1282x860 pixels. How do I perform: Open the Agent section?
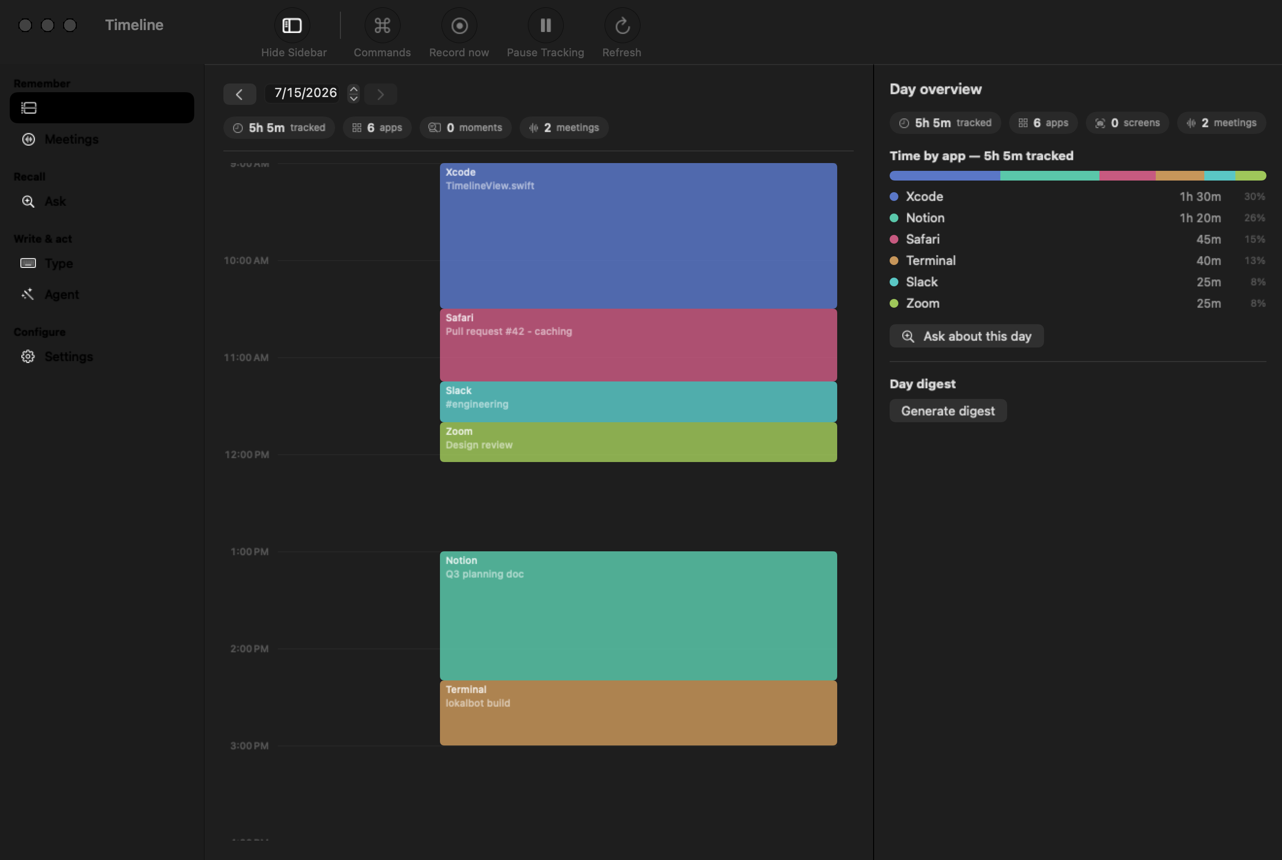coord(102,295)
